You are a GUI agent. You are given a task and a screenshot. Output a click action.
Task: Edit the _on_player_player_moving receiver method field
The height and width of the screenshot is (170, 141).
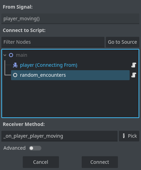click(59, 136)
